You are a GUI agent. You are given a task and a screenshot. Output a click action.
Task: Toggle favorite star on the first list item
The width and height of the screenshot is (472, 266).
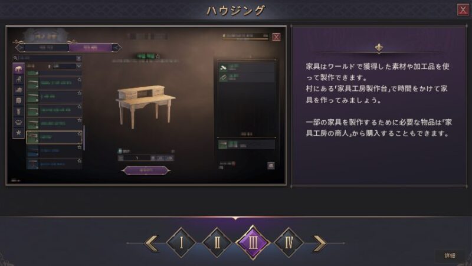point(80,80)
